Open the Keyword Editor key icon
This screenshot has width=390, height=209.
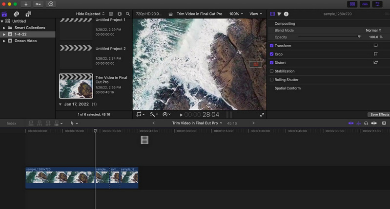(38, 4)
